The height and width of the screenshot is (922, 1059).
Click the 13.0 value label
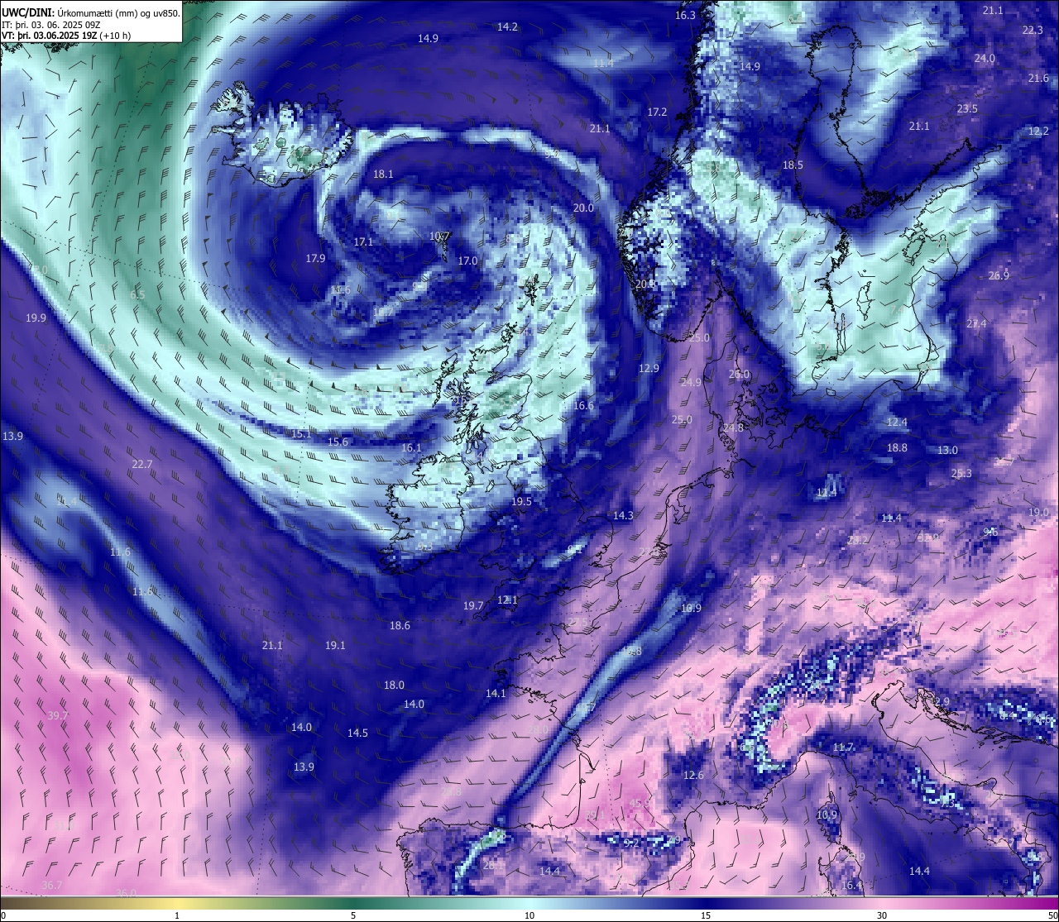947,450
